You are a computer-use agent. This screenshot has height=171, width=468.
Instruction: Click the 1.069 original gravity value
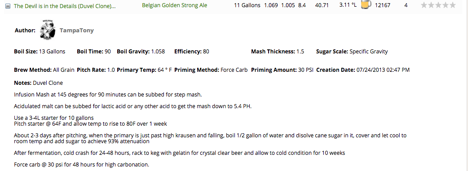point(271,5)
